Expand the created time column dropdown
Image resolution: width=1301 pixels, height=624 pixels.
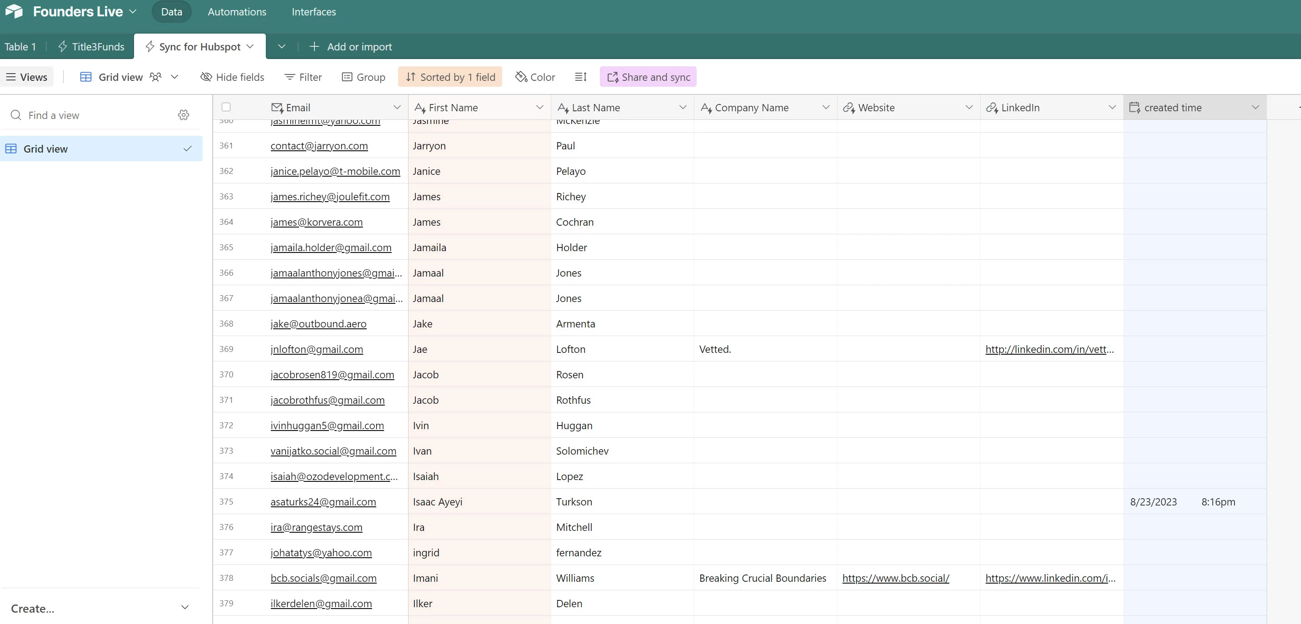(1255, 107)
